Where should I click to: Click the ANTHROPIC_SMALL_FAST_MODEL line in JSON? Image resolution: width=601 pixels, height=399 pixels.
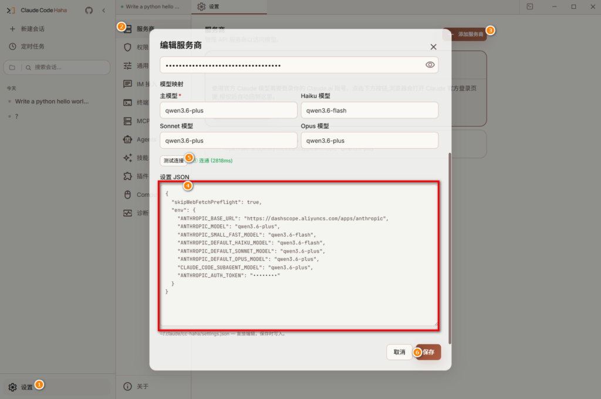pyautogui.click(x=247, y=235)
